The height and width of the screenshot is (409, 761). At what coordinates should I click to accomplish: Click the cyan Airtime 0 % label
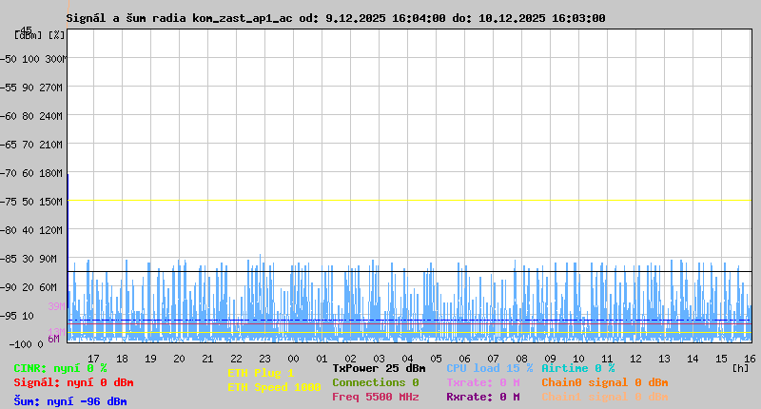tap(577, 368)
